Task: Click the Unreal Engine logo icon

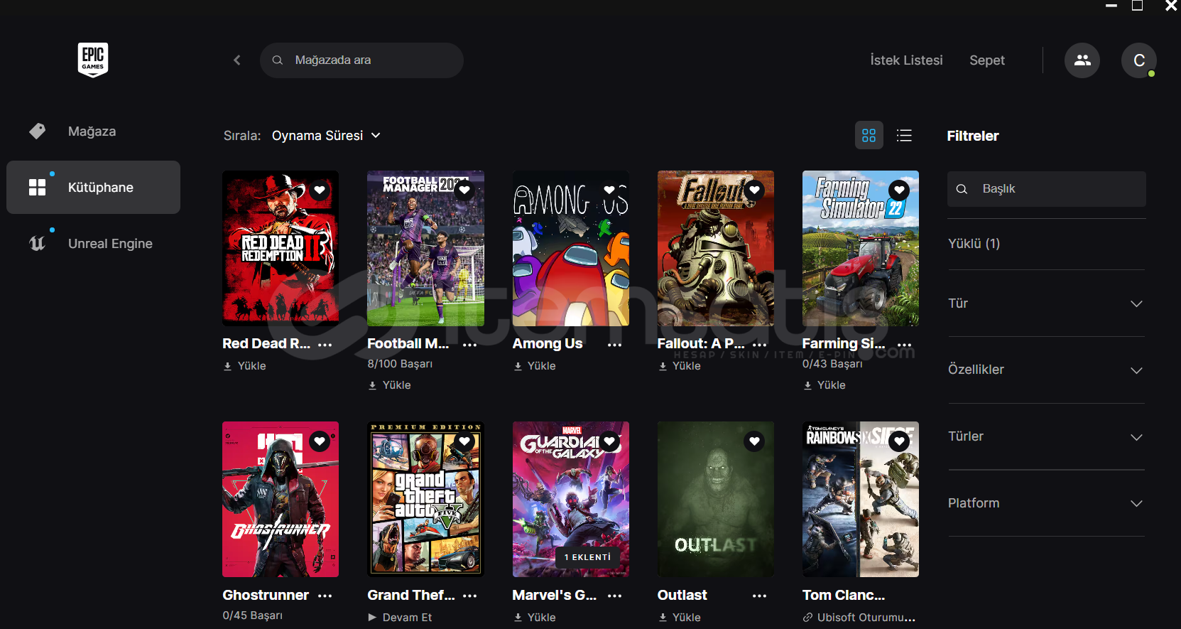Action: tap(37, 244)
